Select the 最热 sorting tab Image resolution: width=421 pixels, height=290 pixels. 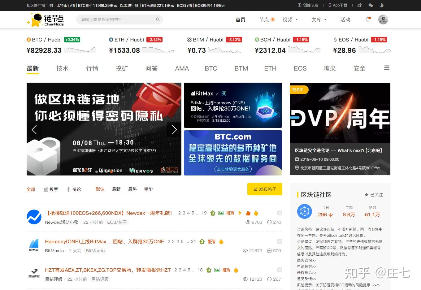coord(132,189)
